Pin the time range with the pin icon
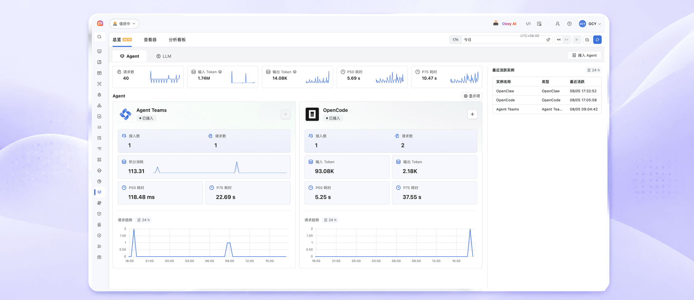694x300 pixels. pos(548,40)
